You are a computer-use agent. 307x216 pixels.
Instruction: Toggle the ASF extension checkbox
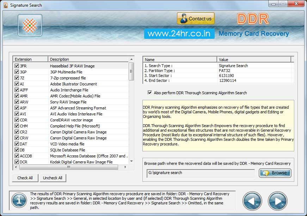(17, 108)
